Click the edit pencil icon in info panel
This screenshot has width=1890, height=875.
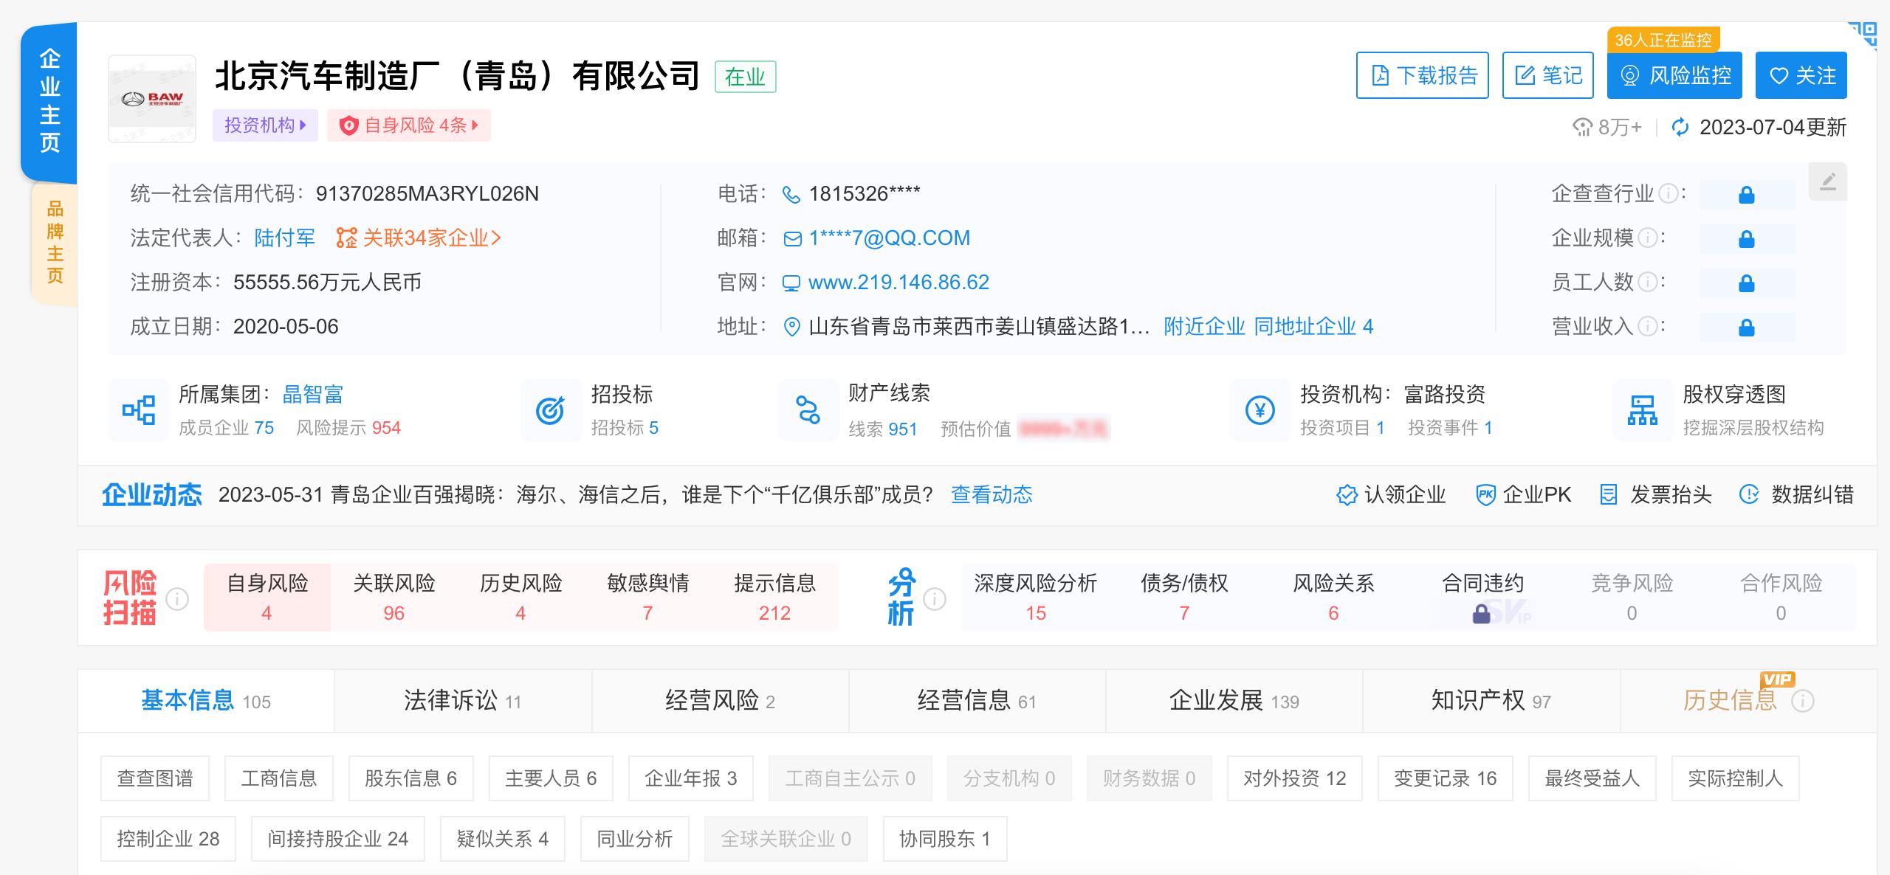click(x=1827, y=181)
